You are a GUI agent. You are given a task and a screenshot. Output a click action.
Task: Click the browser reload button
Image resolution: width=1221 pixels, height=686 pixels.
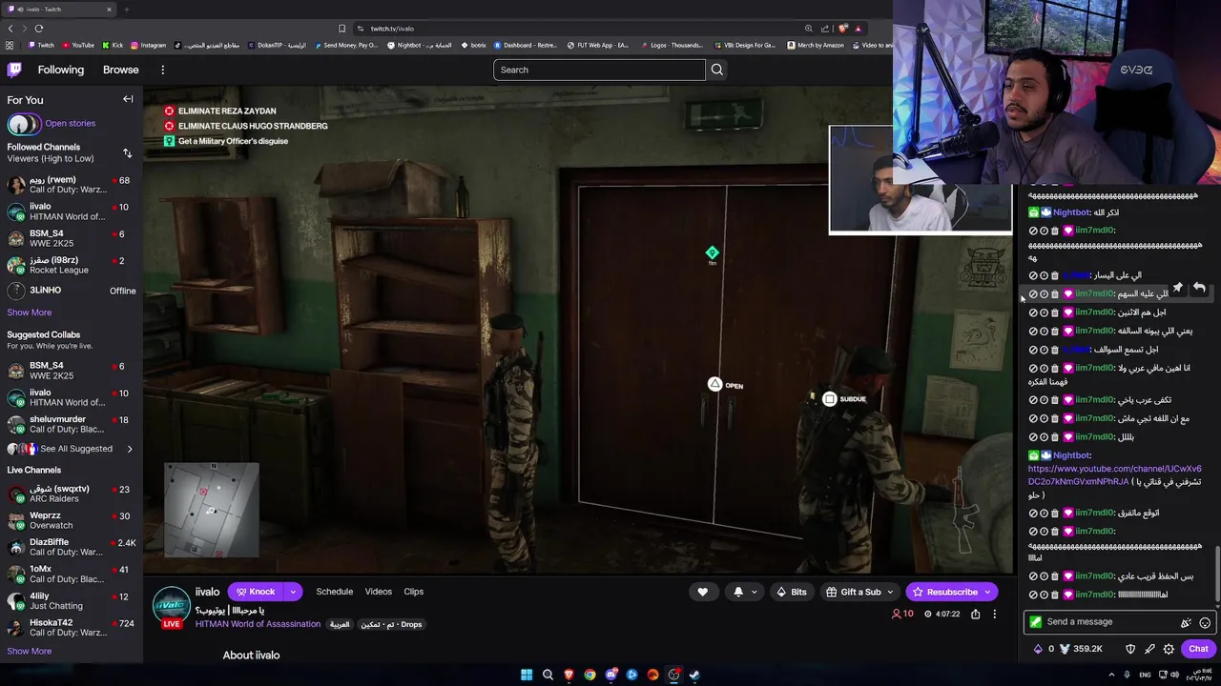39,29
